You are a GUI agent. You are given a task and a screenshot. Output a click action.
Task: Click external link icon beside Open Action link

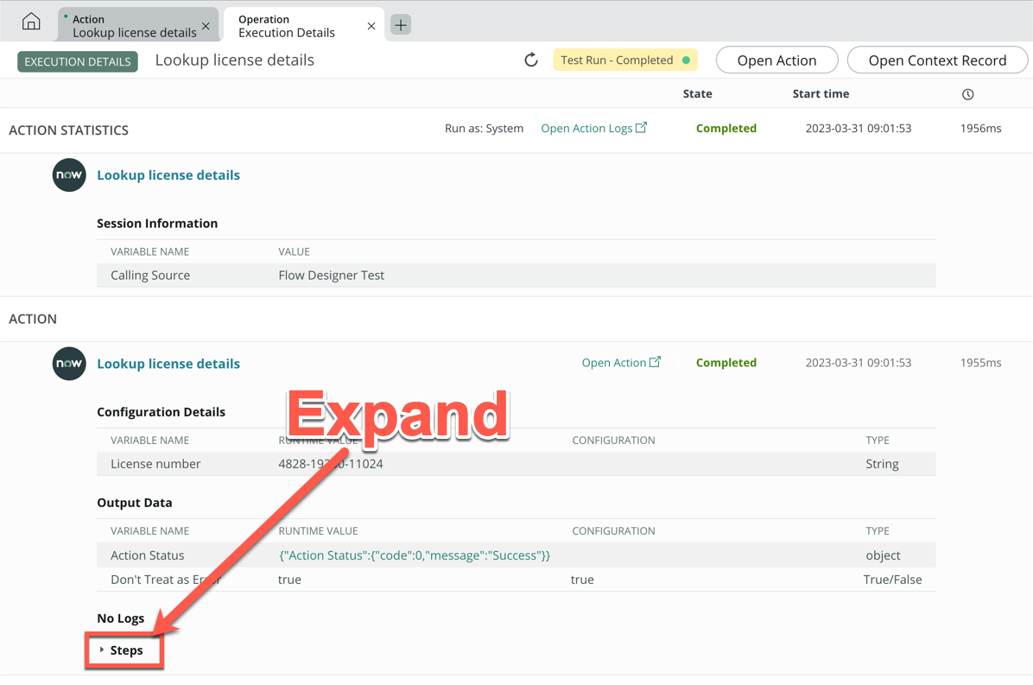(656, 363)
